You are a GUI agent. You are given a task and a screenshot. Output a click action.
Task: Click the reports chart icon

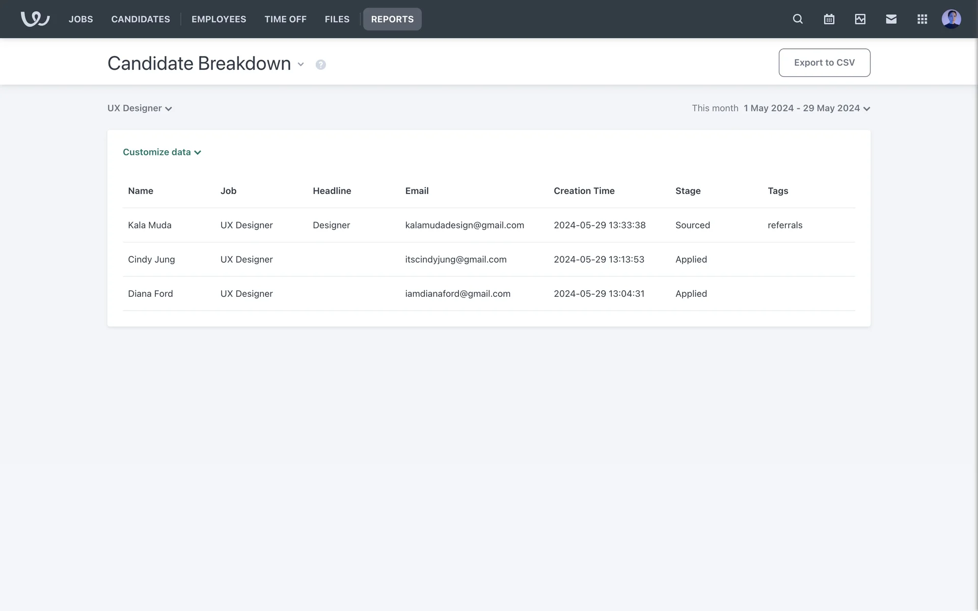860,19
